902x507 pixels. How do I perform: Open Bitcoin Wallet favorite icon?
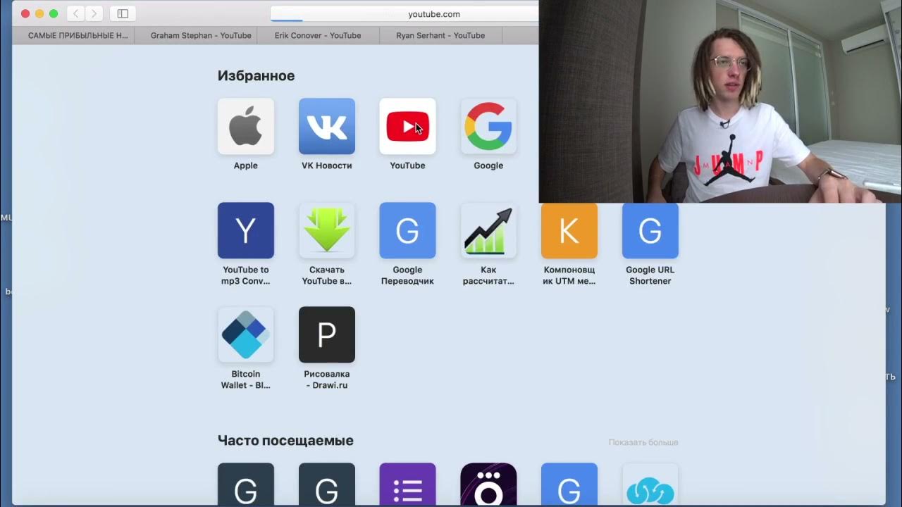[245, 334]
